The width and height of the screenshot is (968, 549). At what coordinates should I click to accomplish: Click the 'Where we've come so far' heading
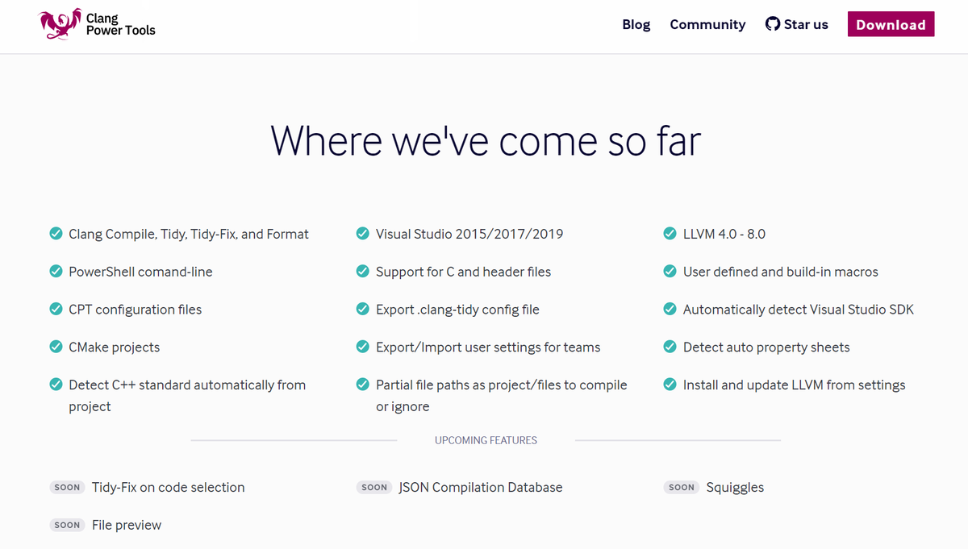click(486, 140)
